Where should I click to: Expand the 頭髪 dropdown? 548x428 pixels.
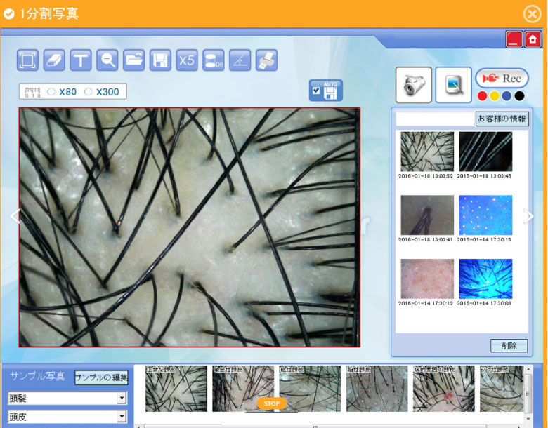click(x=122, y=399)
